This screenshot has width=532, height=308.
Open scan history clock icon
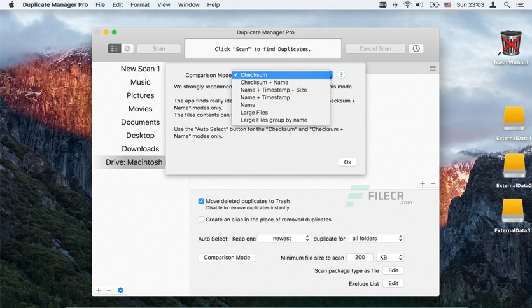pos(416,48)
